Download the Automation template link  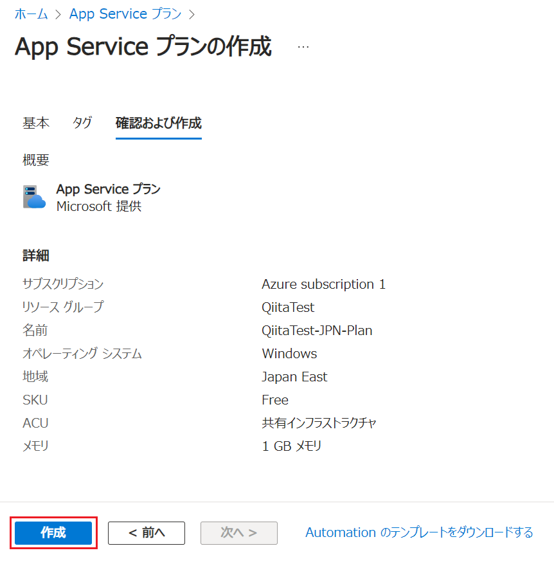pos(419,532)
